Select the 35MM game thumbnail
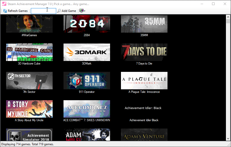Viewport: 231px width, 147px height. pyautogui.click(x=144, y=24)
